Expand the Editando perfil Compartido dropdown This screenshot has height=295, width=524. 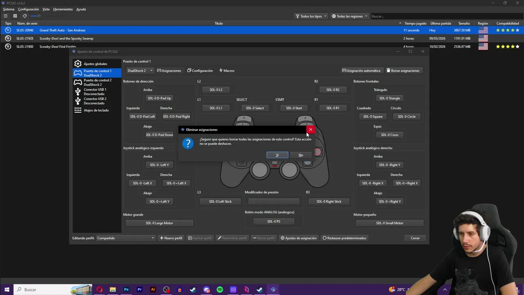pyautogui.click(x=125, y=238)
